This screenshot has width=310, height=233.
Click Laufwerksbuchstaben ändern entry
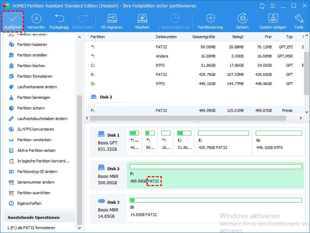pos(42,119)
